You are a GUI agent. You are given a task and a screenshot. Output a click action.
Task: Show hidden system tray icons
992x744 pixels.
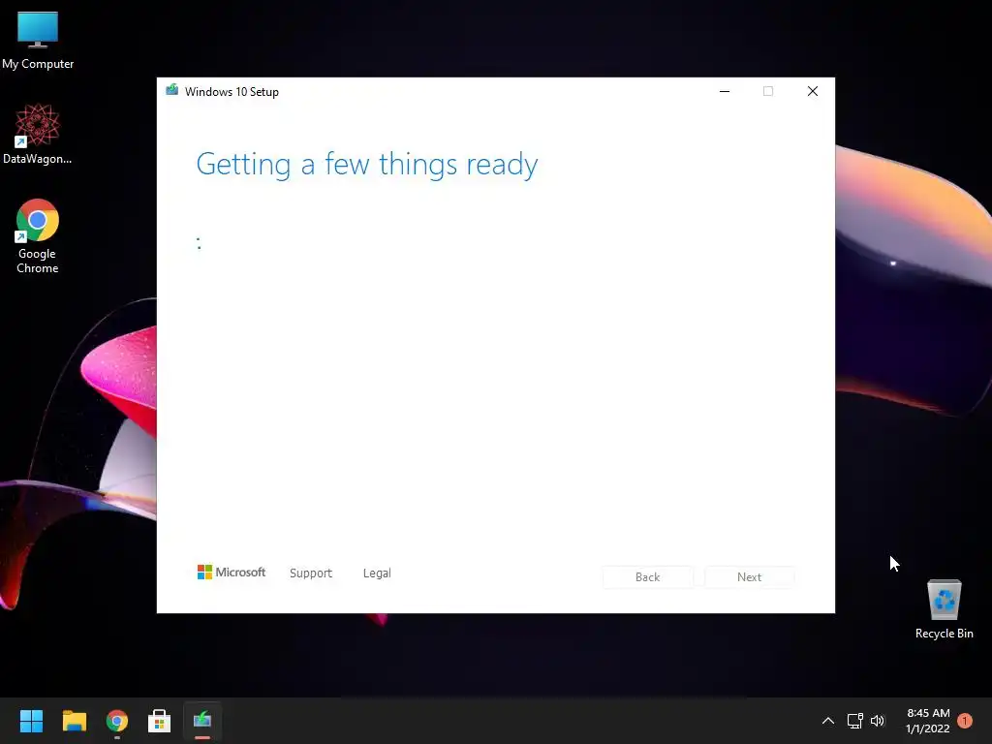[827, 721]
